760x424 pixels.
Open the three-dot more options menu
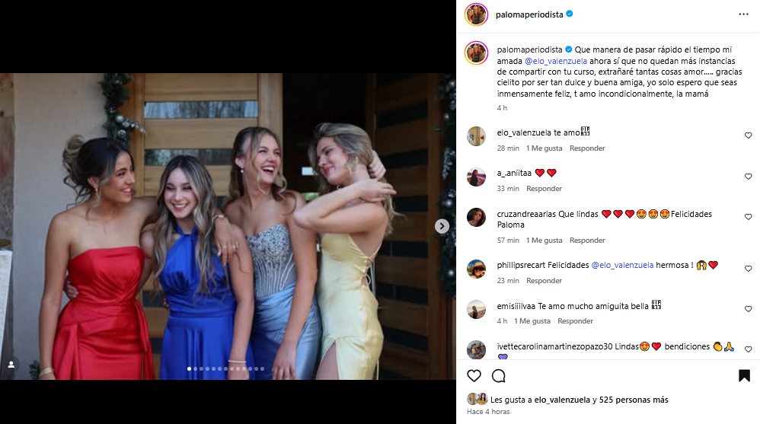(x=743, y=14)
